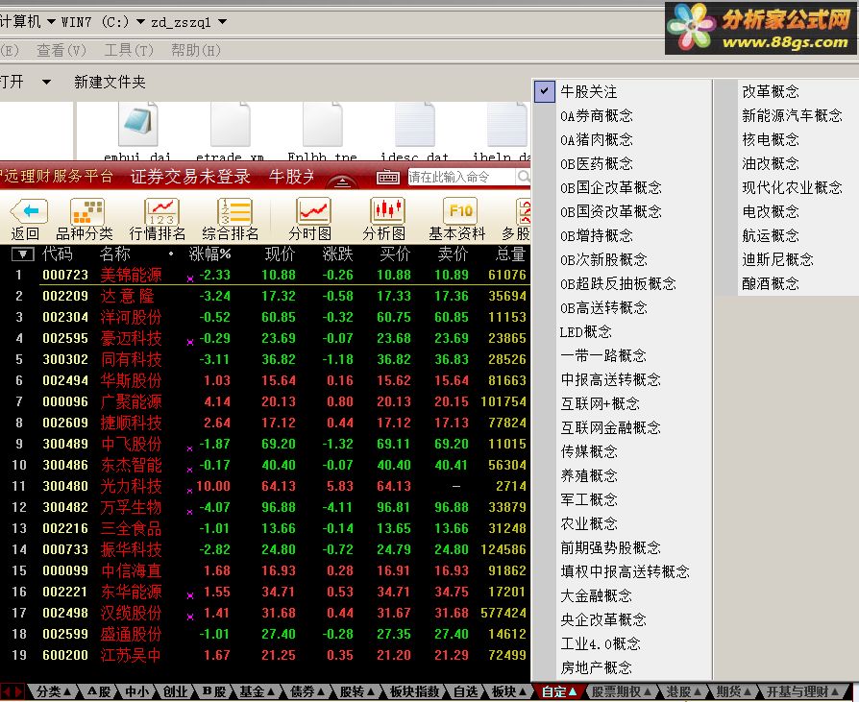Click Fnlbb.tne file icon in Explorer

tap(322, 124)
